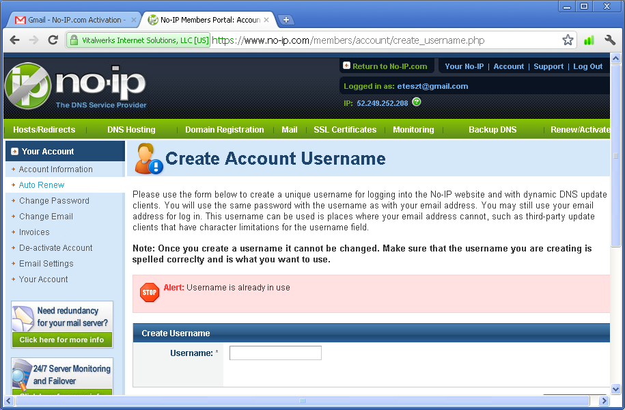Open the browser wrench settings menu

[x=610, y=40]
